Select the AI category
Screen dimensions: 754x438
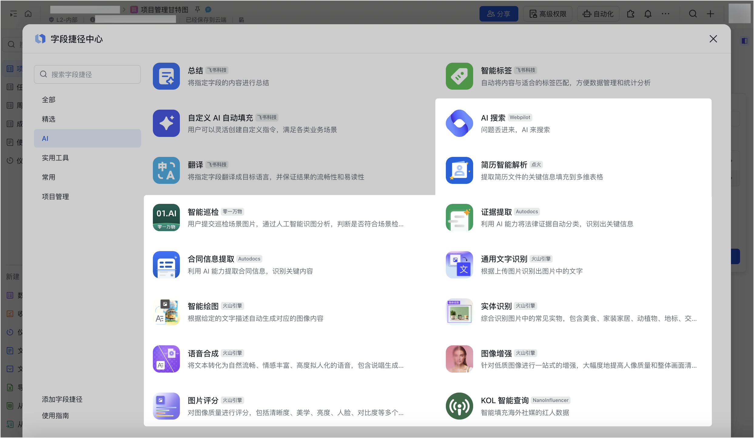[x=87, y=138]
